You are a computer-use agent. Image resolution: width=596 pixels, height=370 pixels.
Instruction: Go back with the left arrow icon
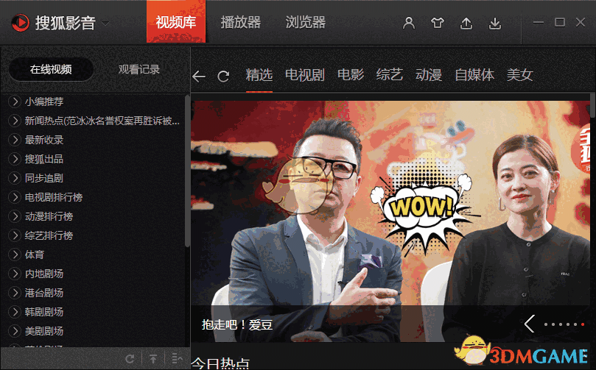coord(199,77)
